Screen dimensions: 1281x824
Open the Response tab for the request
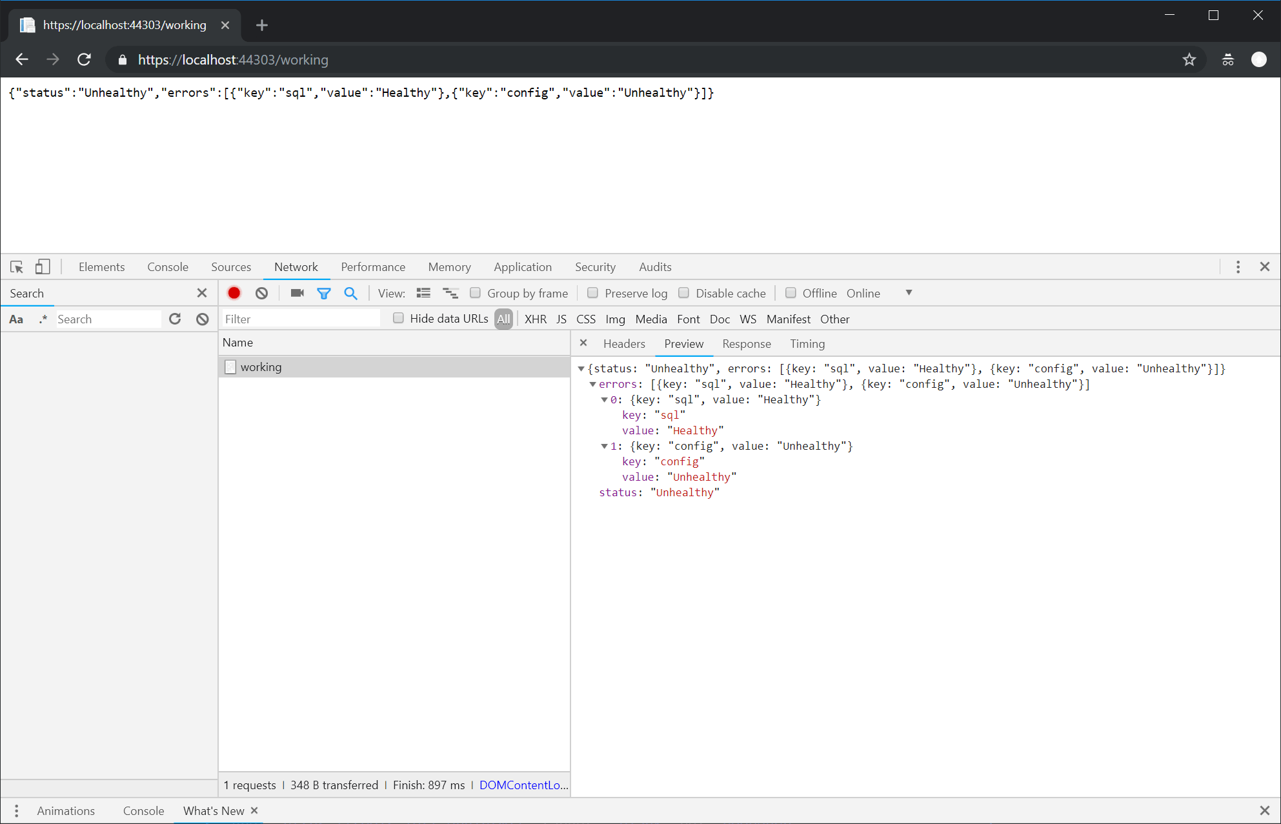[746, 343]
